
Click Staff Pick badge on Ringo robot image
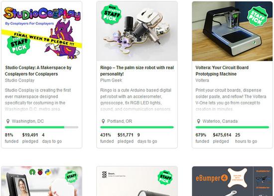tap(112, 14)
